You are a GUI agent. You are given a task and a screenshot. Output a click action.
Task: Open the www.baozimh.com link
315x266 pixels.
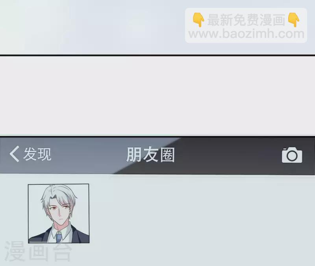coord(246,33)
